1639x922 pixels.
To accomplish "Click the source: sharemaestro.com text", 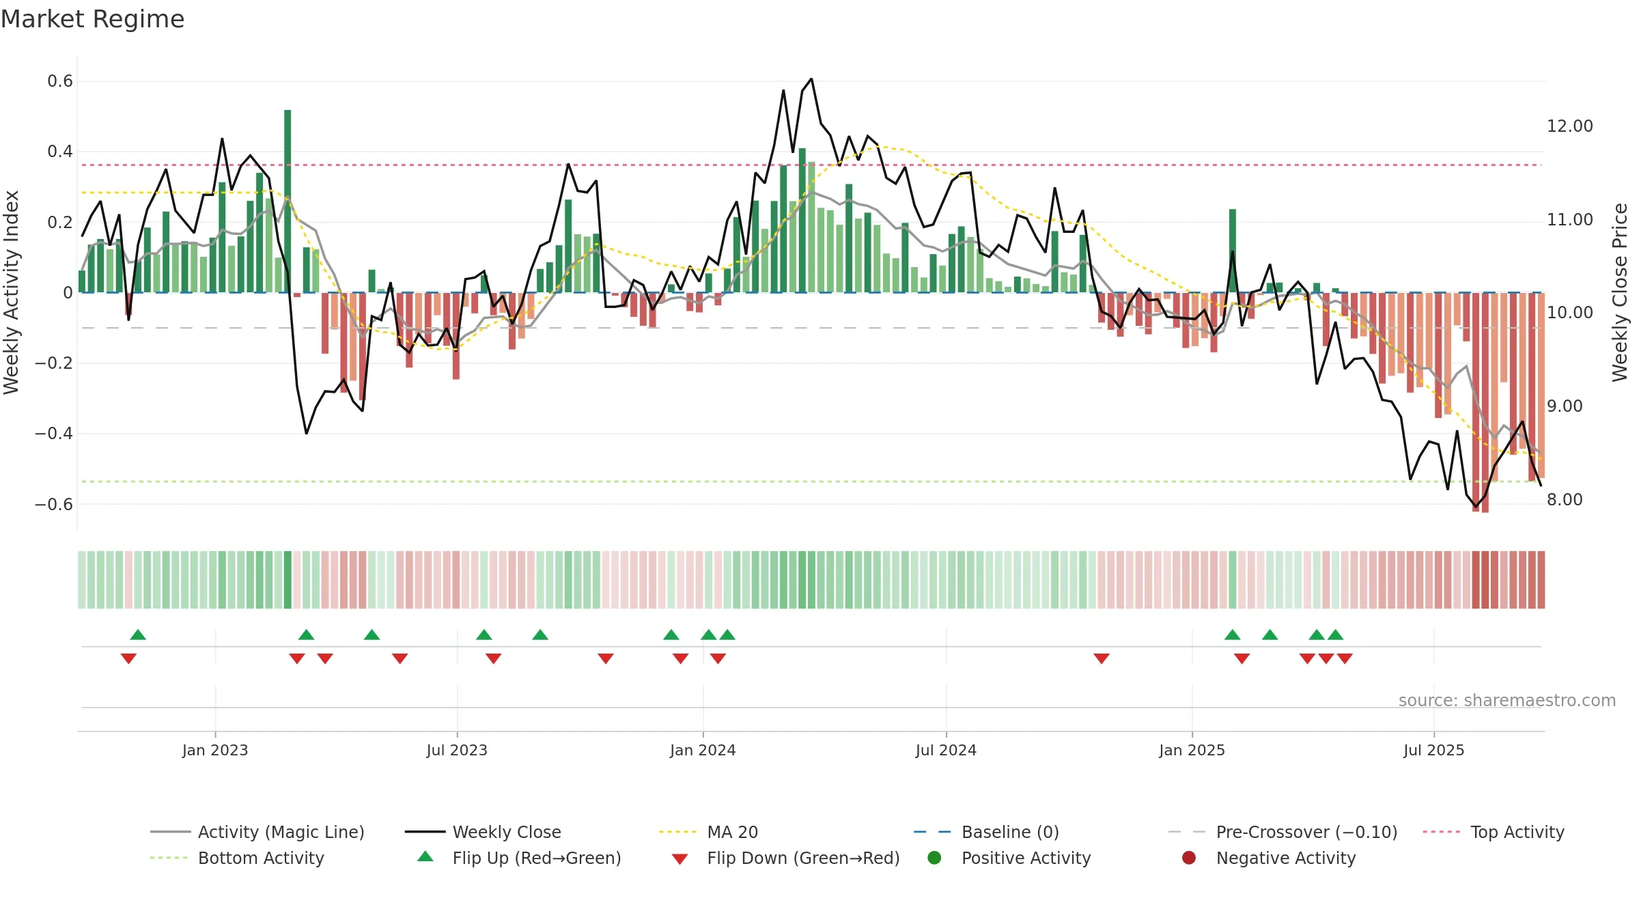I will (1507, 700).
